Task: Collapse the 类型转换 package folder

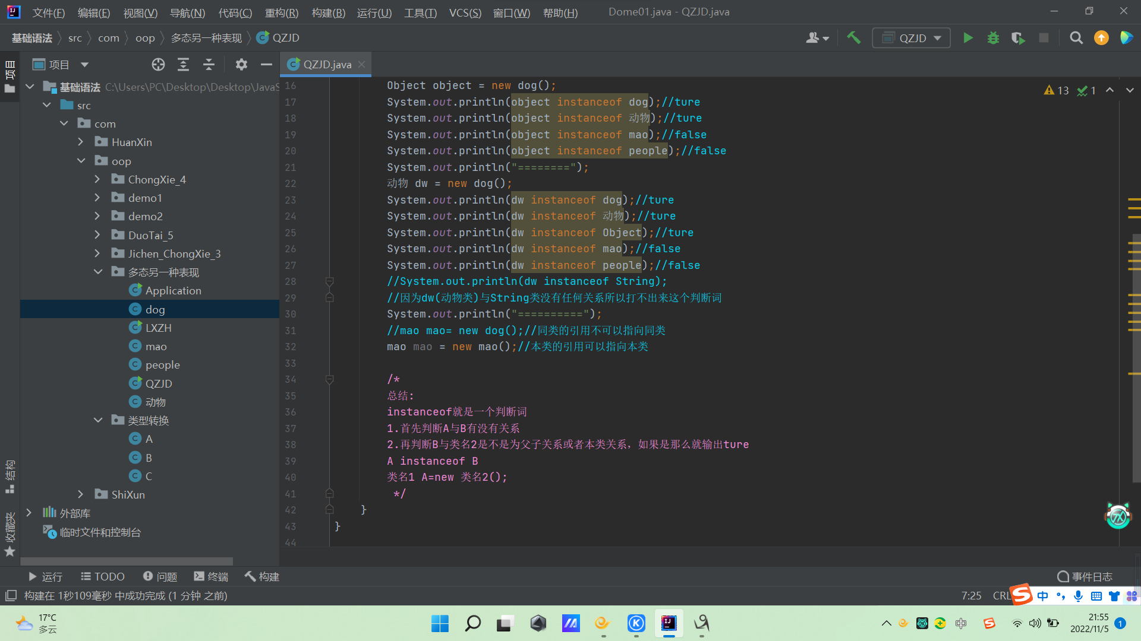Action: pos(98,420)
